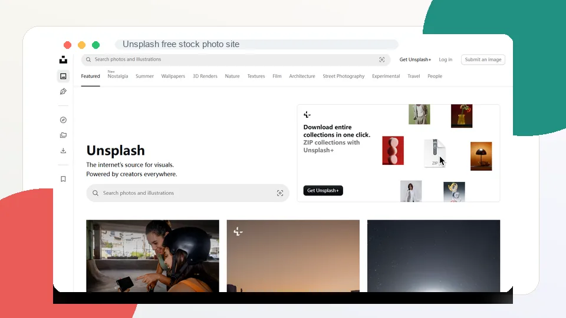Screen dimensions: 566x318
Task: Select the Textures tab
Action: coord(256,76)
